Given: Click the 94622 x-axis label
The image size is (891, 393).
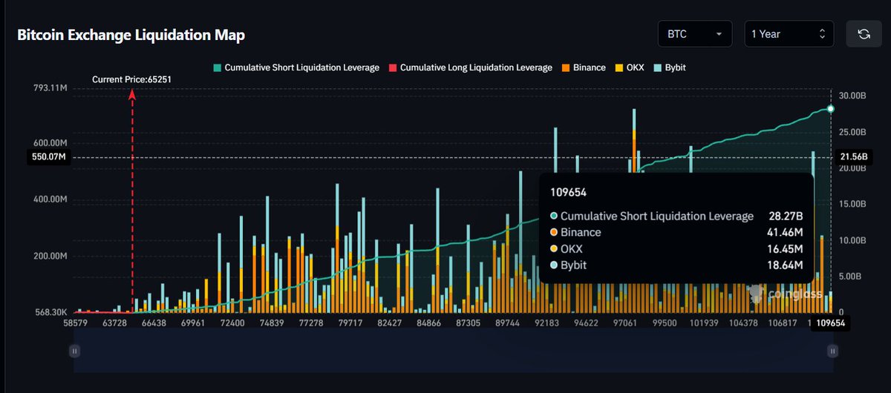Looking at the screenshot, I should point(586,324).
